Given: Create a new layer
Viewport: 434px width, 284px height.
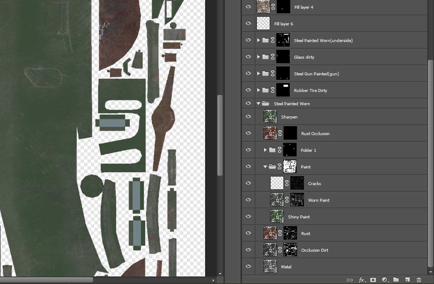Looking at the screenshot, I should [x=407, y=280].
